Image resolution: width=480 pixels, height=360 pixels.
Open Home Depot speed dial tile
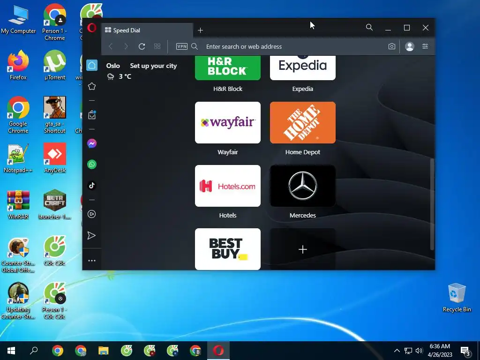tap(303, 122)
